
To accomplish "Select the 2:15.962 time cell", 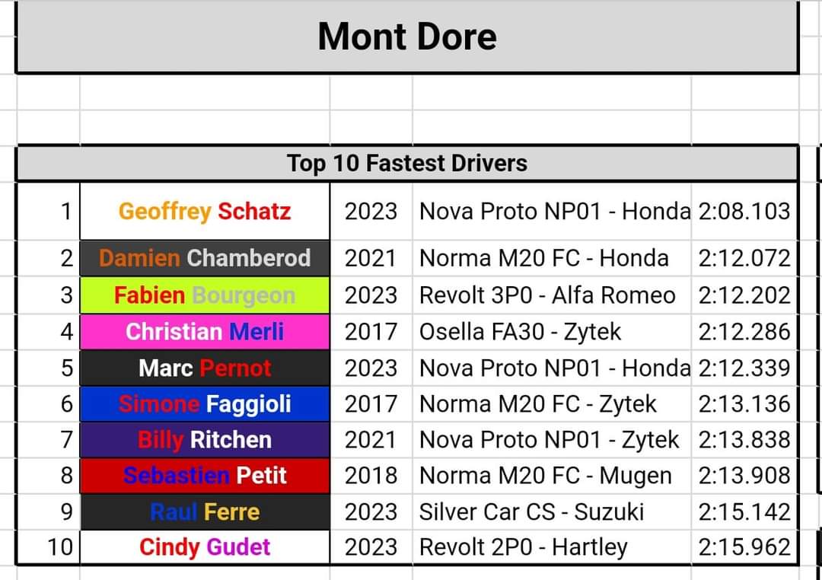I will tap(744, 547).
